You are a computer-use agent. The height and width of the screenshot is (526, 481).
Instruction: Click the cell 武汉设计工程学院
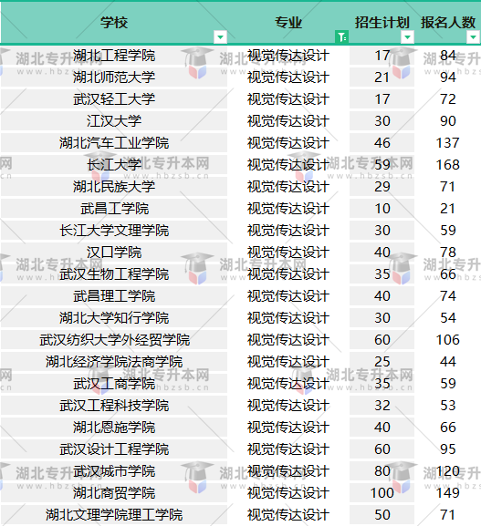(x=114, y=449)
